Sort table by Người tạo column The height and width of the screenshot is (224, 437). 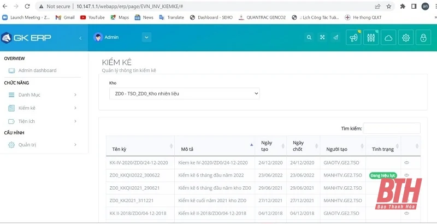tap(343, 146)
